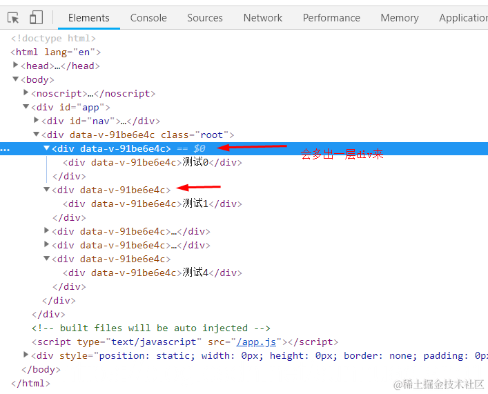This screenshot has height=394, width=488.
Task: Expand the head element node
Action: 15,65
